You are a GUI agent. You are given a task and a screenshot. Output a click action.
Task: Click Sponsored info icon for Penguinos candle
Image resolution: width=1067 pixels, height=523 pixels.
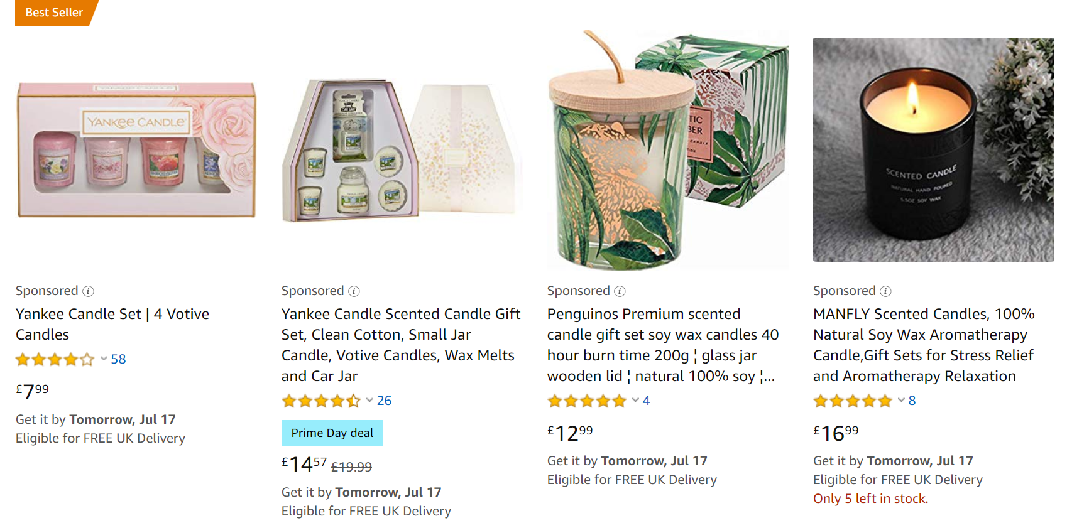tap(620, 291)
